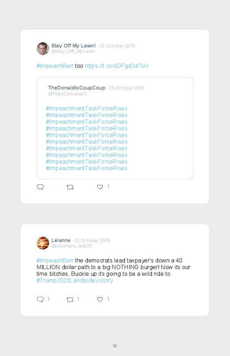
Task: Open Stay Off My Lawn profile avatar
Action: (43, 48)
